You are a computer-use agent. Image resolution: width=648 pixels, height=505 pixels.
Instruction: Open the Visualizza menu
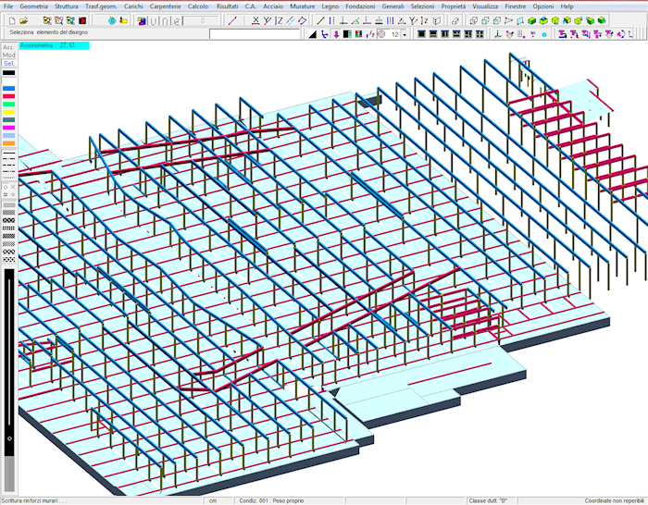coord(484,6)
